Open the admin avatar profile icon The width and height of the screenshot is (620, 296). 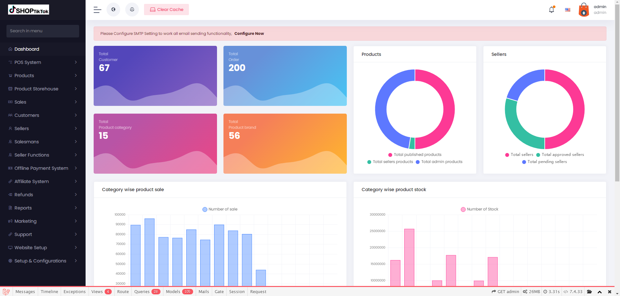tap(584, 10)
